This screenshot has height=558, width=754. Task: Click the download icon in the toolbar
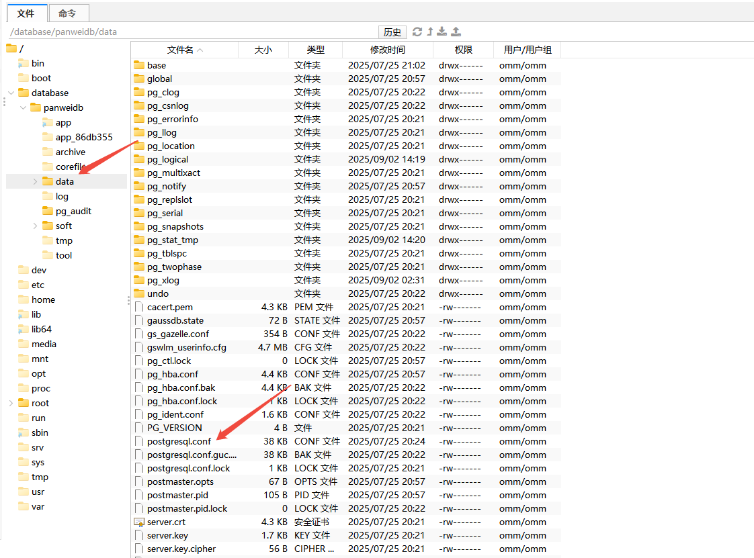(x=442, y=32)
